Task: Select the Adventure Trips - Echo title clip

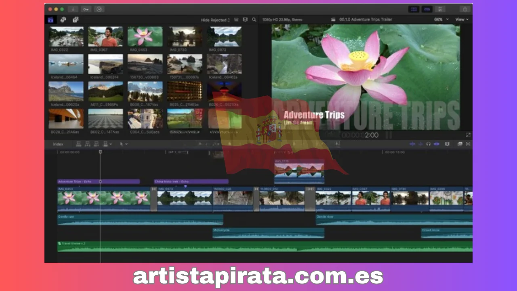Action: pyautogui.click(x=99, y=182)
